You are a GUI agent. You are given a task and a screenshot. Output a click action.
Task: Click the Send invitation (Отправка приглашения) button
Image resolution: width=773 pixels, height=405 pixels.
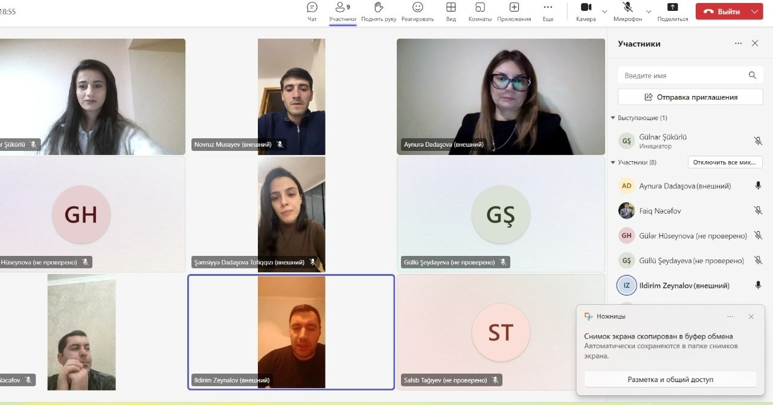point(690,97)
